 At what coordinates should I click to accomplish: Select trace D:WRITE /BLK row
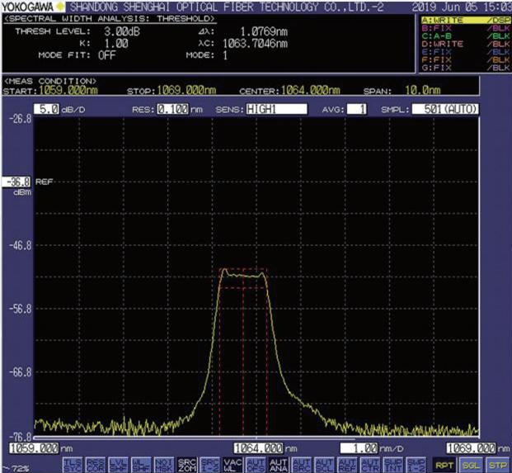tap(466, 44)
